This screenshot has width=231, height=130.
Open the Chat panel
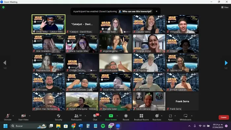click(x=95, y=117)
